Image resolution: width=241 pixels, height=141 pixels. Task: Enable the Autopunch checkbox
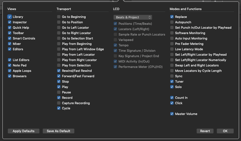pyautogui.click(x=172, y=22)
